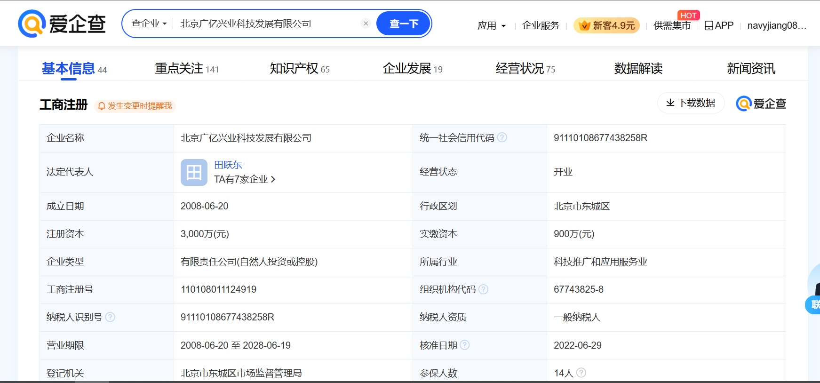
Task: Switch to the 数据解读 tab
Action: tap(638, 69)
